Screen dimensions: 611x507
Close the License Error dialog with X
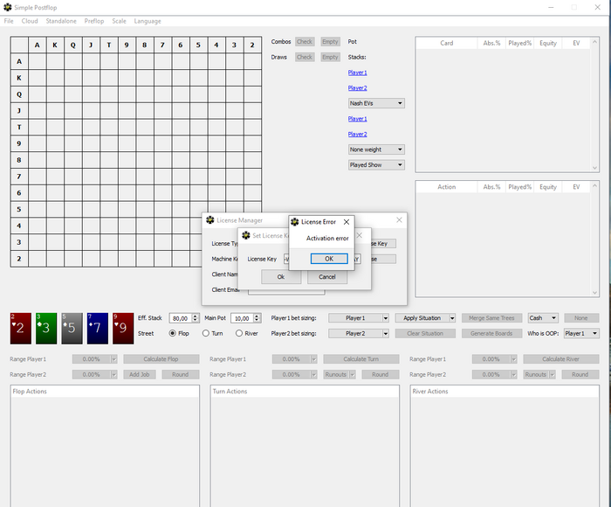coord(346,222)
